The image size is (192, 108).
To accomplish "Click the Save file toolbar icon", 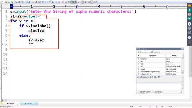I will 9,2.
